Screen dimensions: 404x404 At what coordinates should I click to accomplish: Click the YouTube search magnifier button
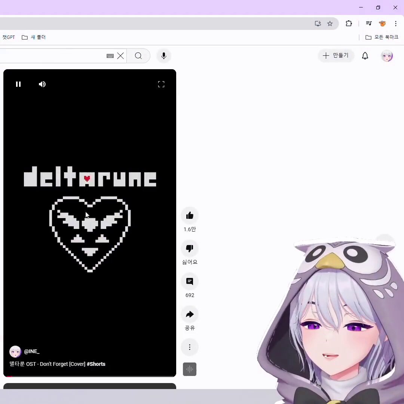pyautogui.click(x=138, y=56)
